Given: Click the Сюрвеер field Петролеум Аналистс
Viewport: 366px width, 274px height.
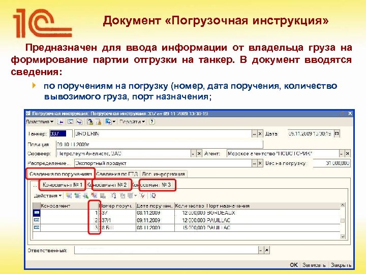Looking at the screenshot, I should 124,154.
